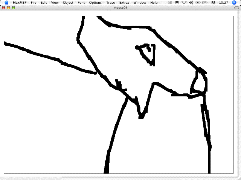Open the File menu
241x180 pixels.
[x=34, y=3]
